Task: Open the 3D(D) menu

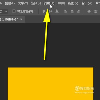Action: [x=61, y=3]
